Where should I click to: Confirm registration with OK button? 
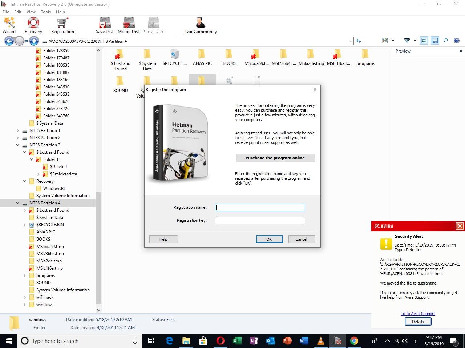(269, 239)
